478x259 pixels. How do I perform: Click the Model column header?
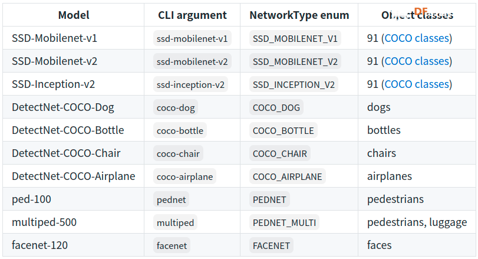tap(74, 15)
